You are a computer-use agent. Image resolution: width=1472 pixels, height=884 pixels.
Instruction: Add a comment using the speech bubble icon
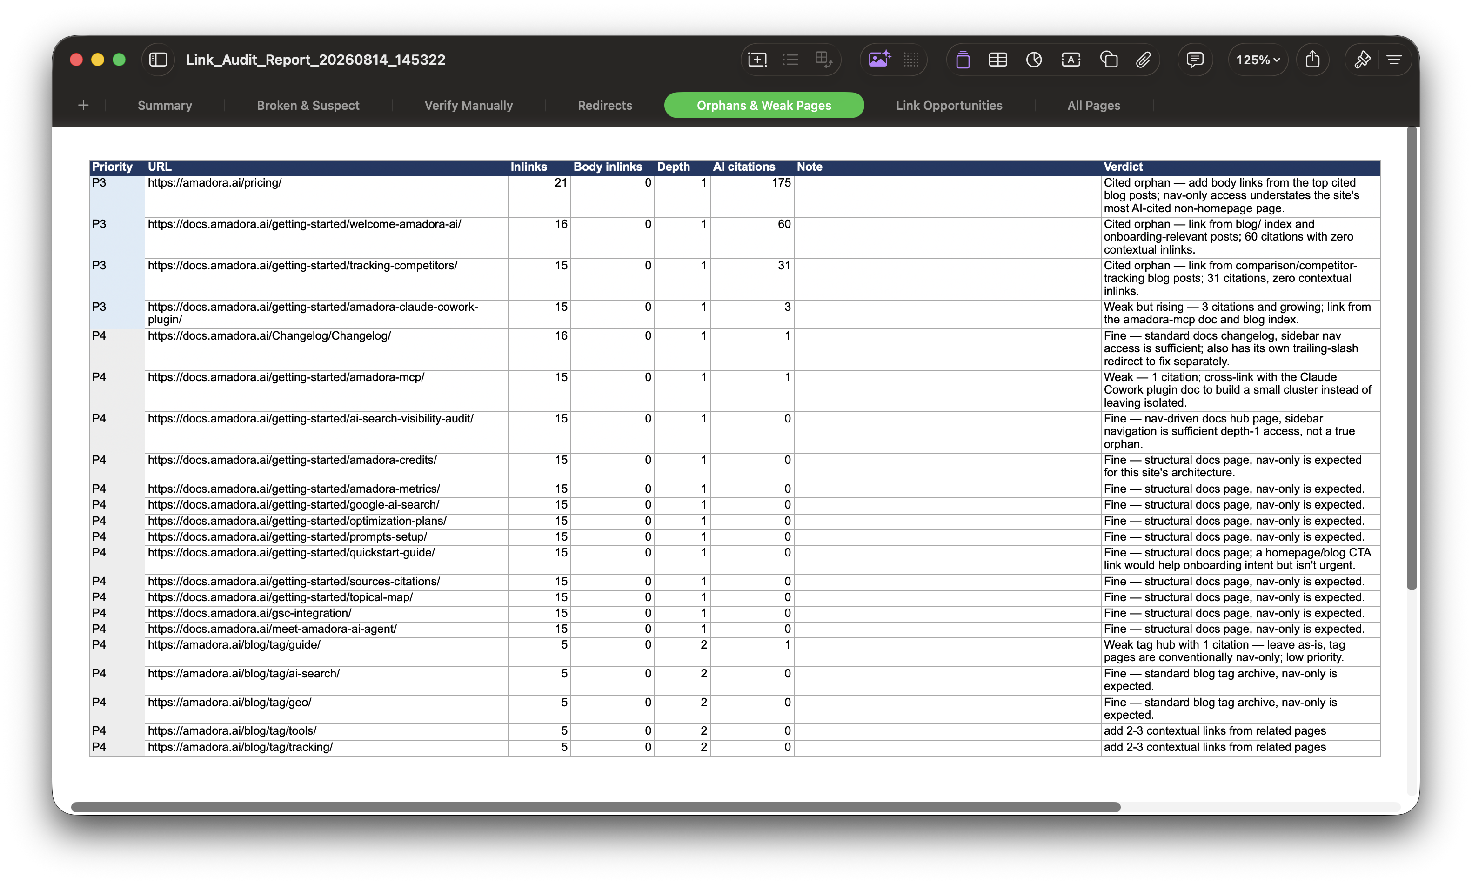click(1195, 60)
